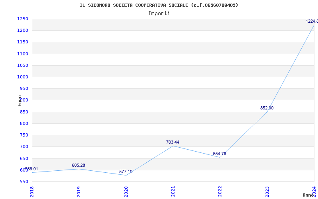Click the y-axis label 1000
Viewport: 318px width, 199px height.
[x=23, y=77]
